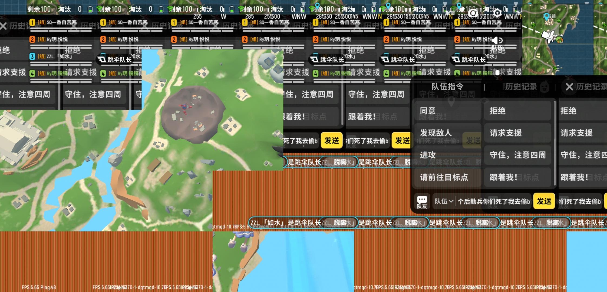Toggle the microphone icon below 队伍
This screenshot has width=607, height=292.
[497, 72]
